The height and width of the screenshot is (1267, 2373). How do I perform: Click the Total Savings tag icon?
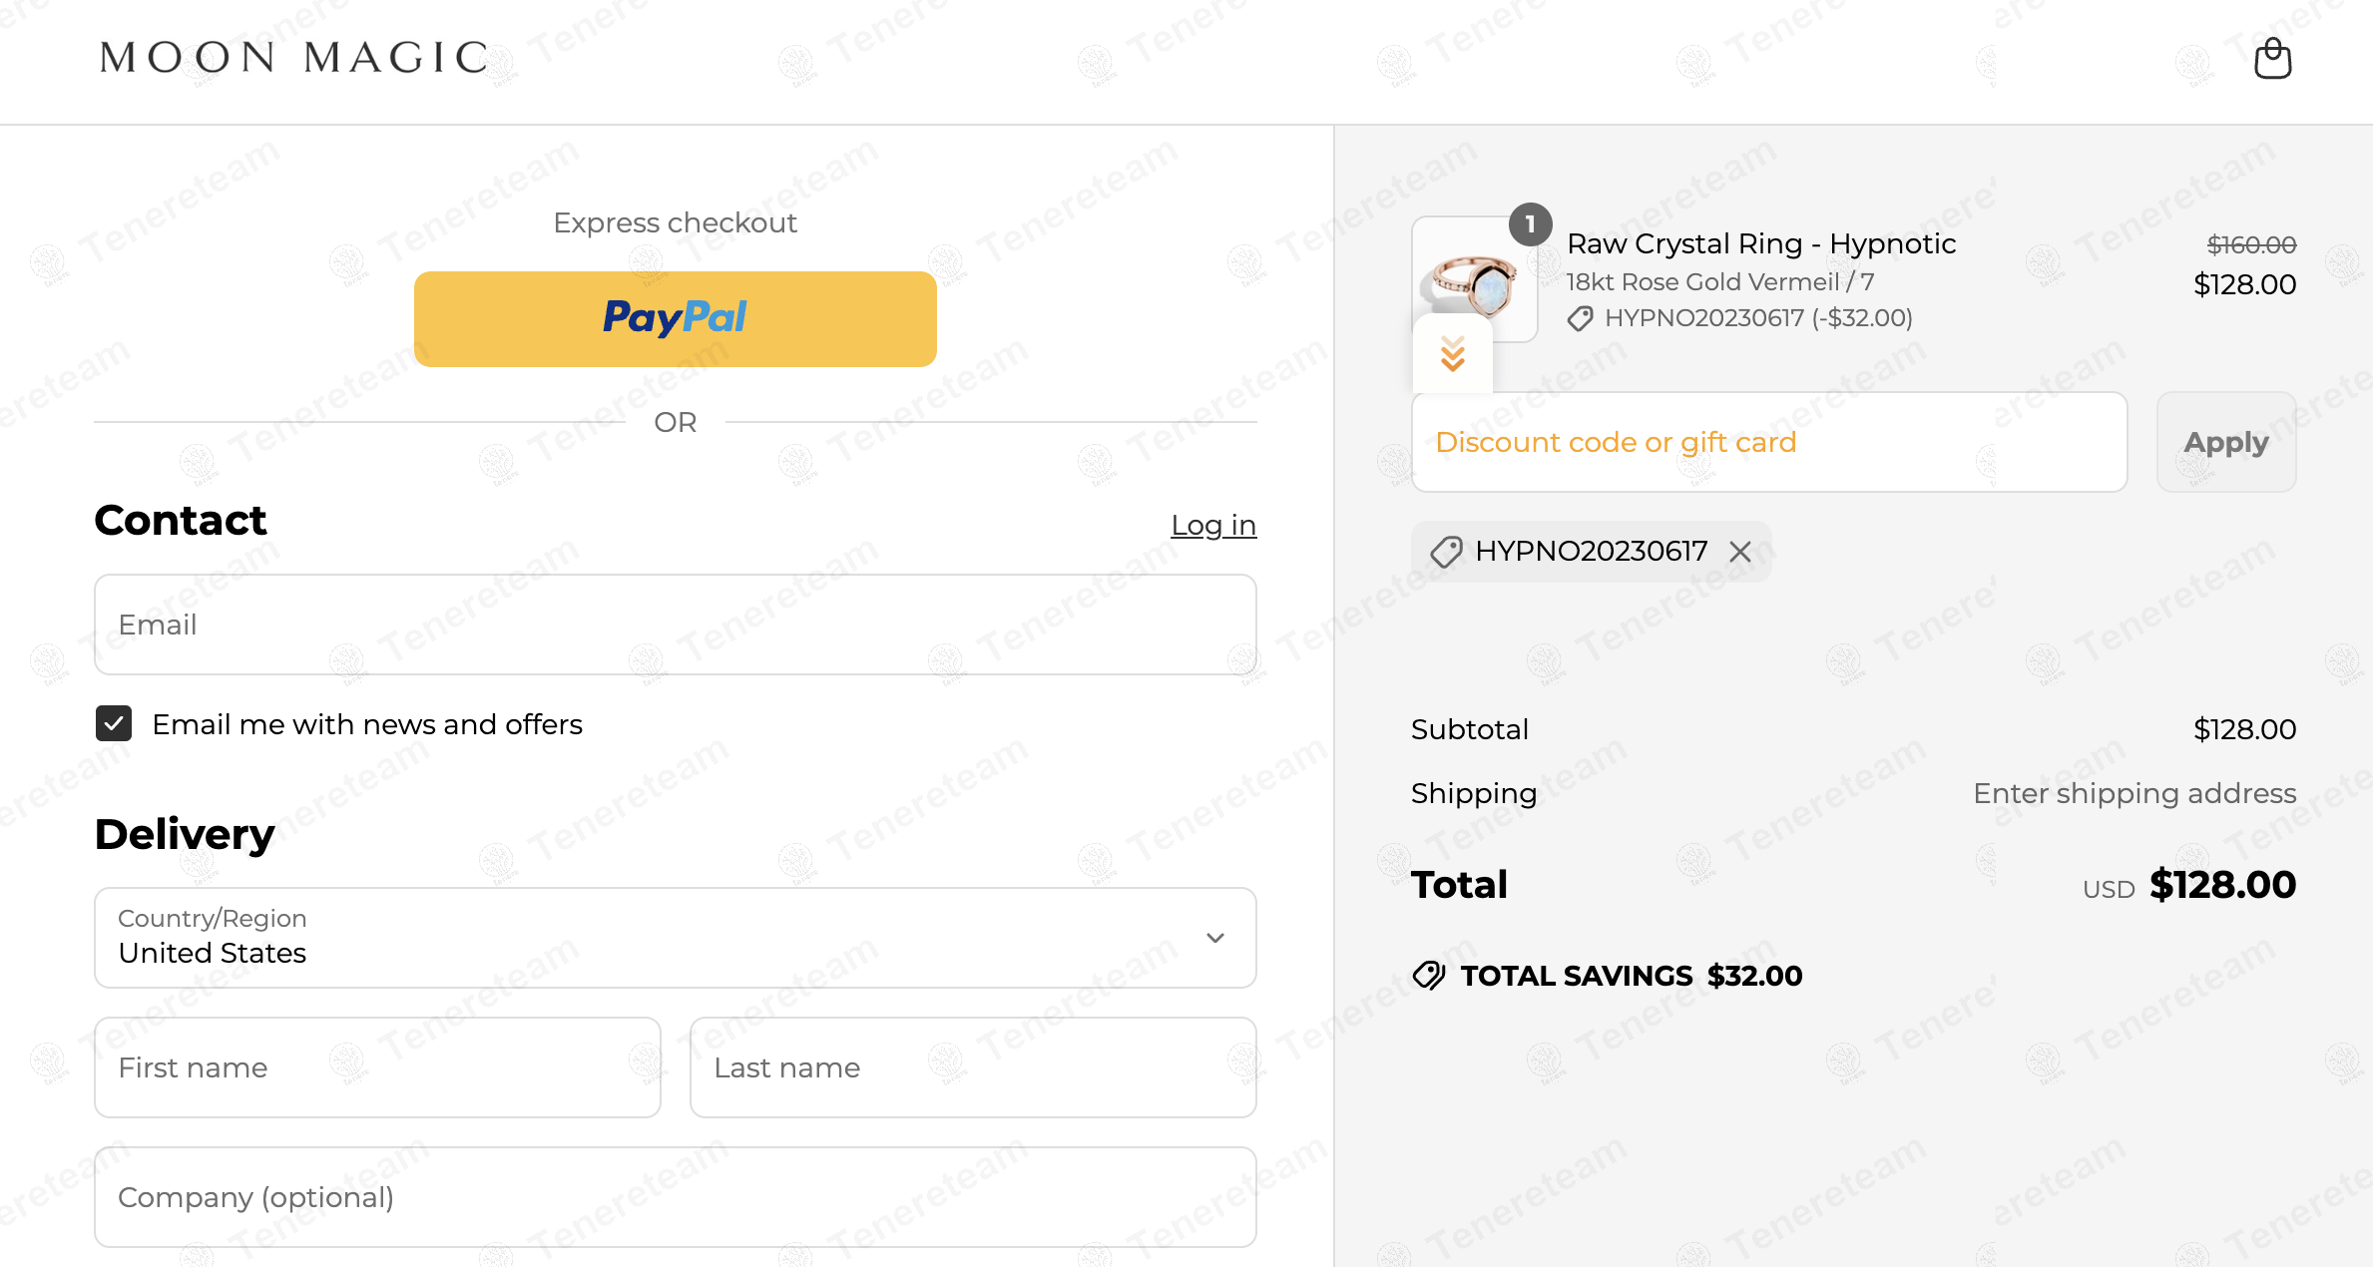(1429, 976)
